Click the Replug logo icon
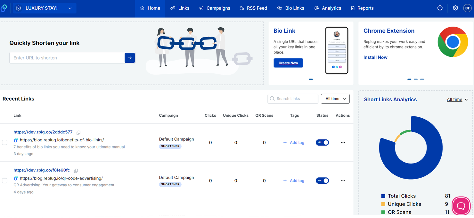 [4, 8]
